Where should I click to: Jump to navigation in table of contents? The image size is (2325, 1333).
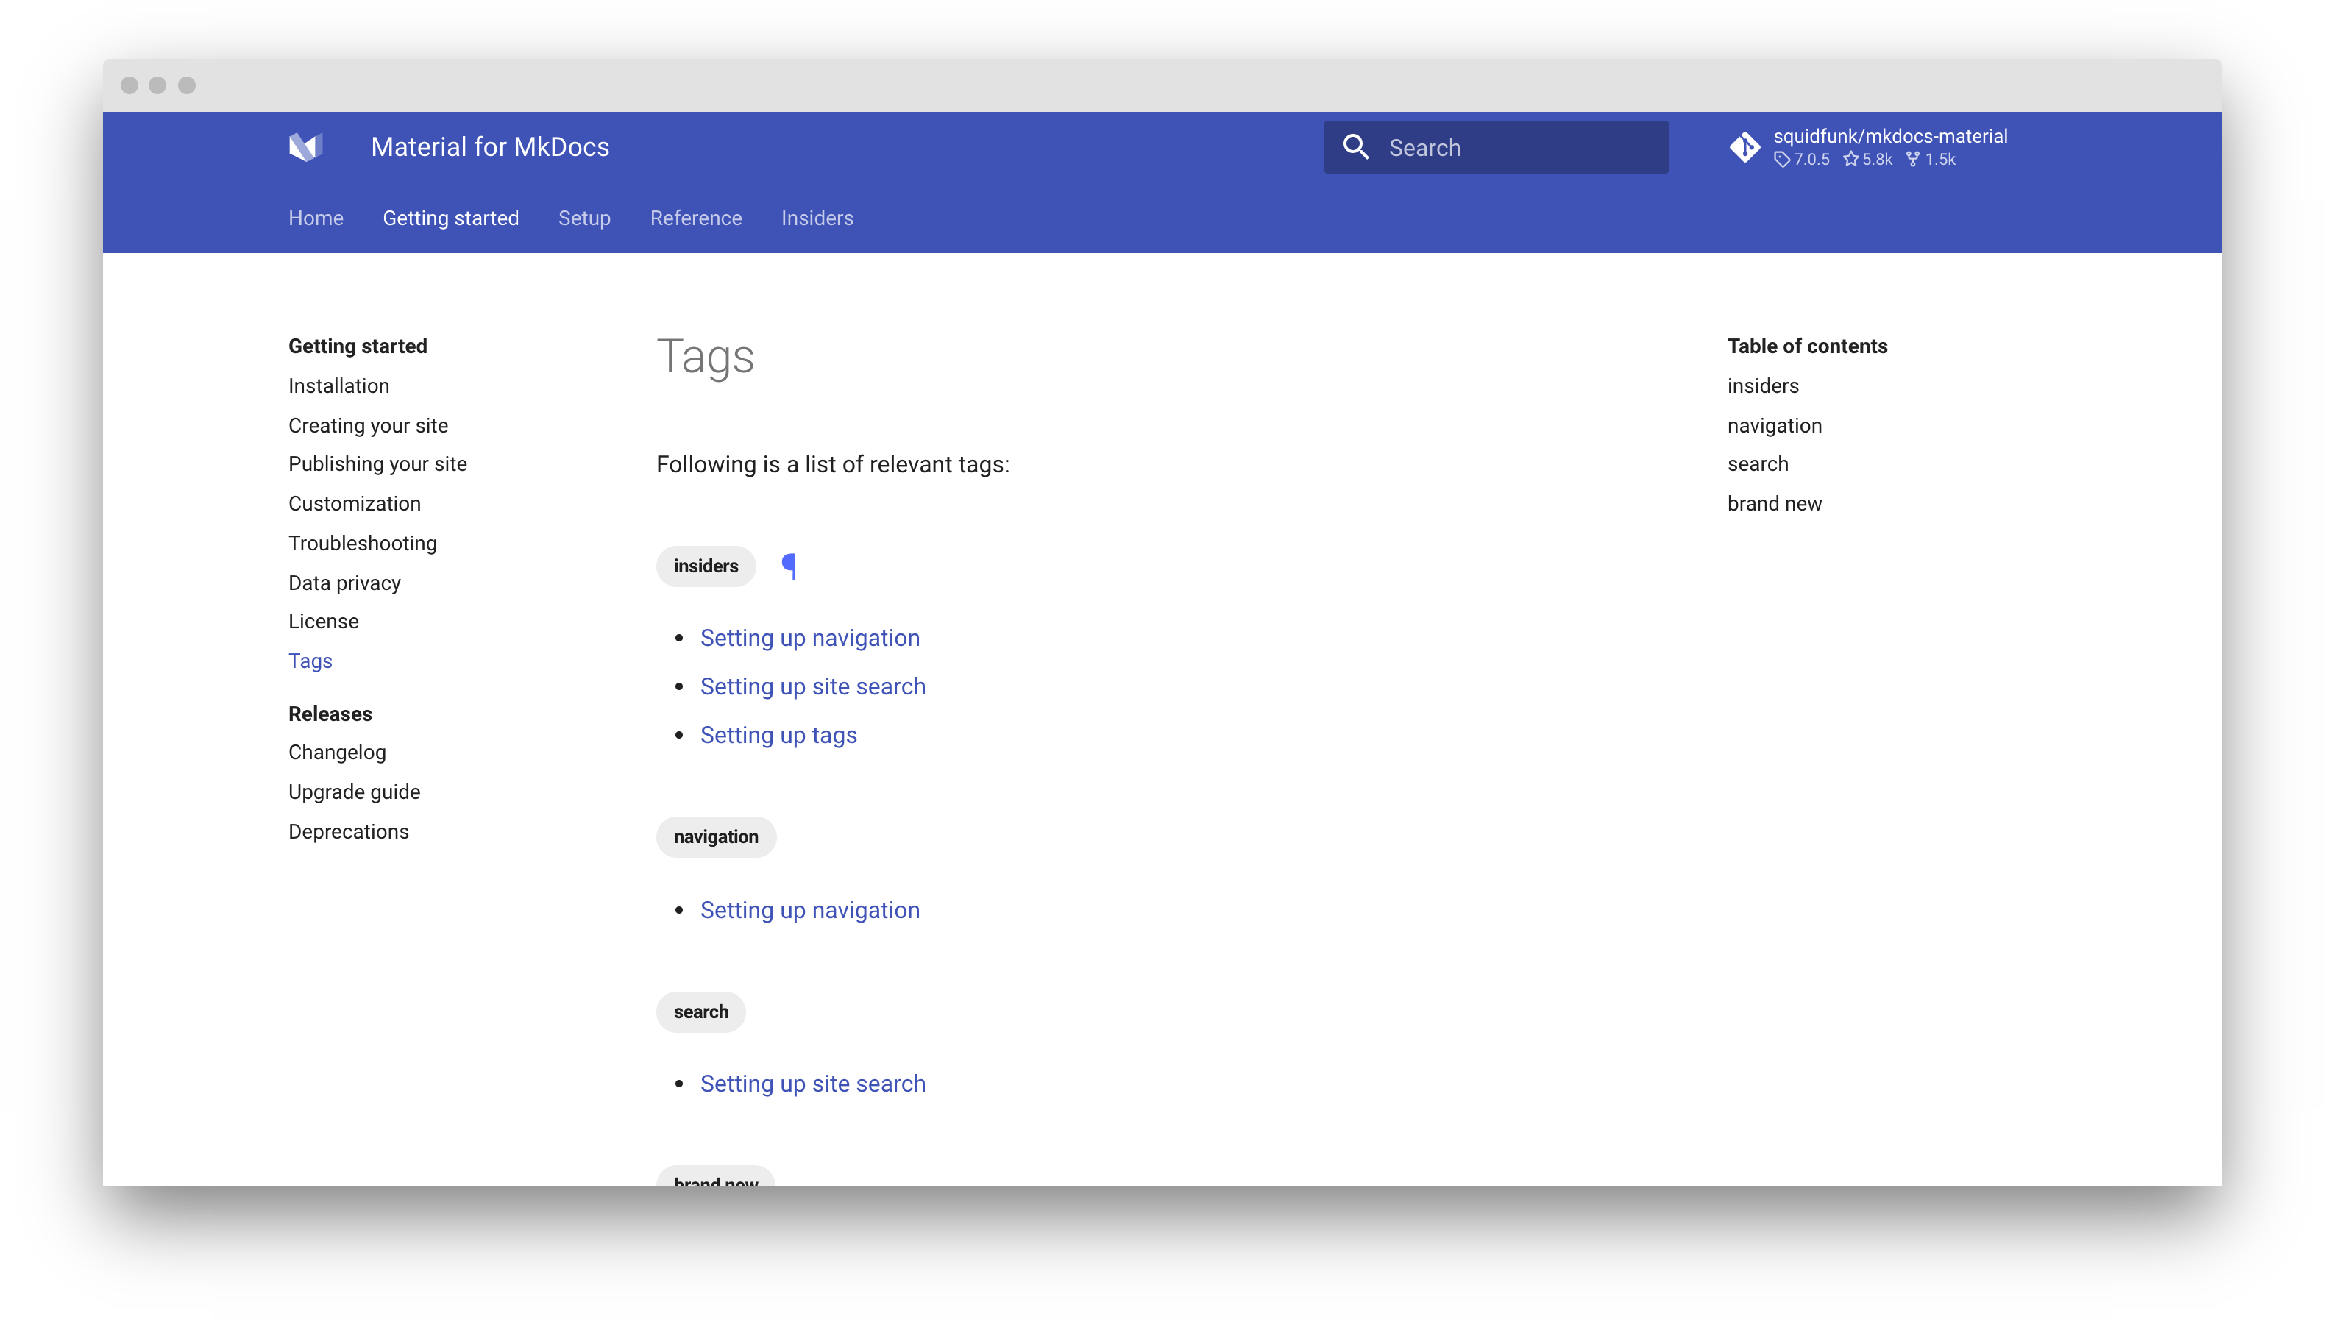[1774, 426]
